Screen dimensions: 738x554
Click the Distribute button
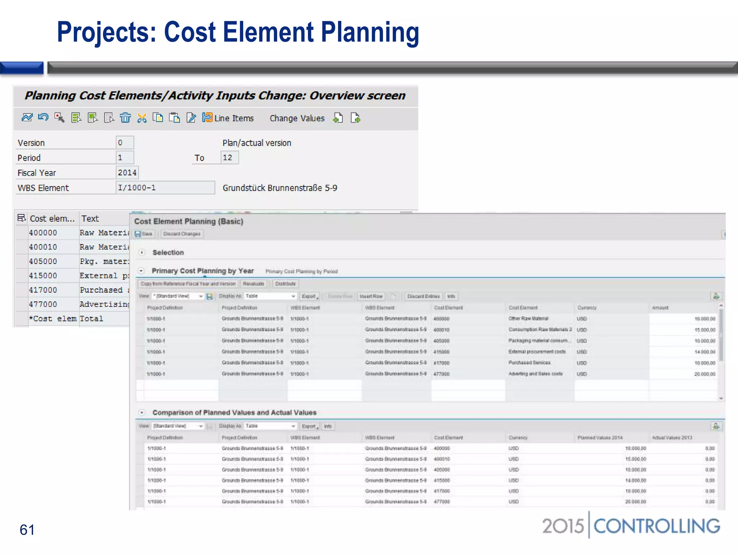285,284
